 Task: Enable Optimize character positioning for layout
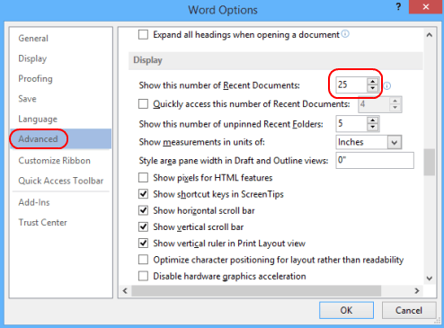point(143,260)
